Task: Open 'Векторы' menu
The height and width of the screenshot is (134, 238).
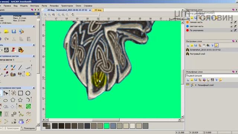Action: (35, 6)
